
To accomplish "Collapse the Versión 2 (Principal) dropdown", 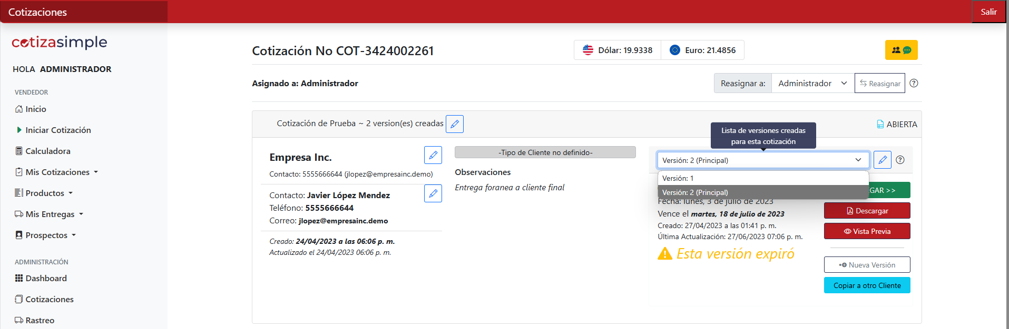I will 762,160.
